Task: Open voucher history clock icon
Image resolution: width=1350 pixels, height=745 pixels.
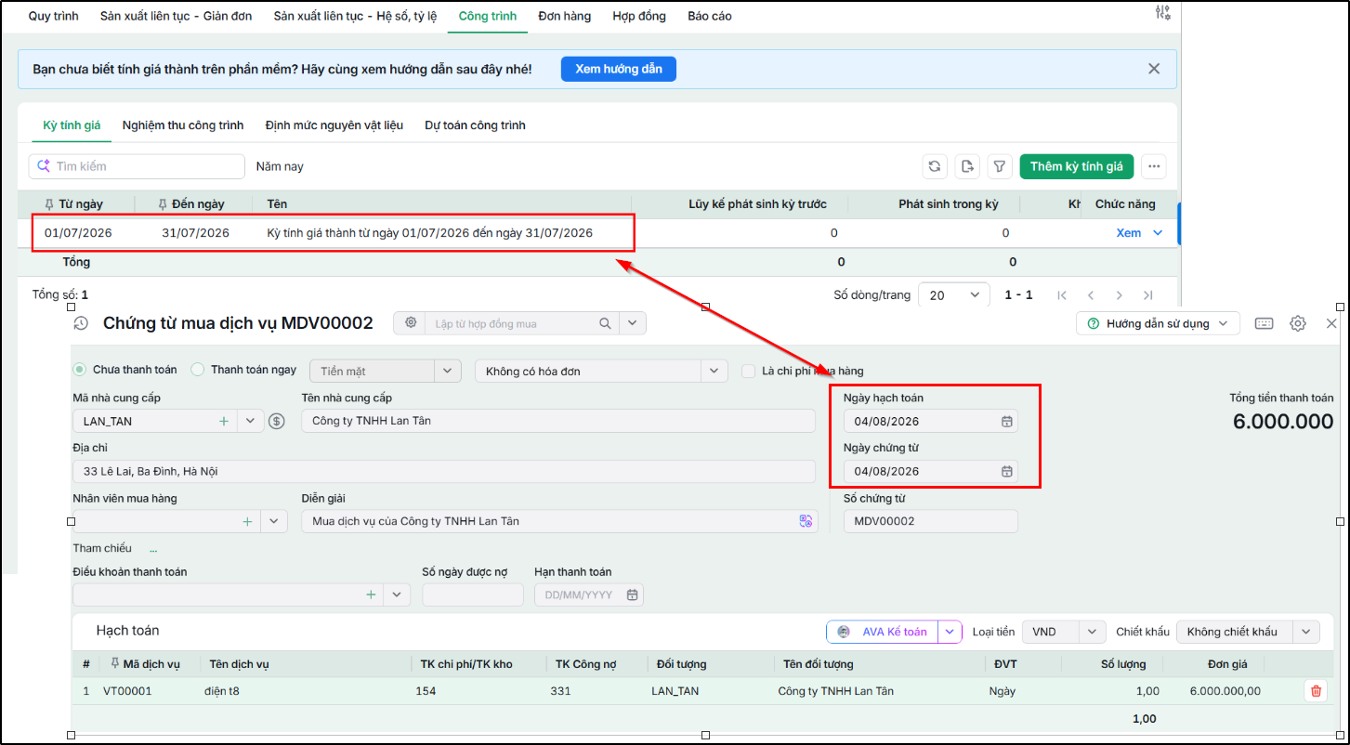Action: click(x=81, y=323)
